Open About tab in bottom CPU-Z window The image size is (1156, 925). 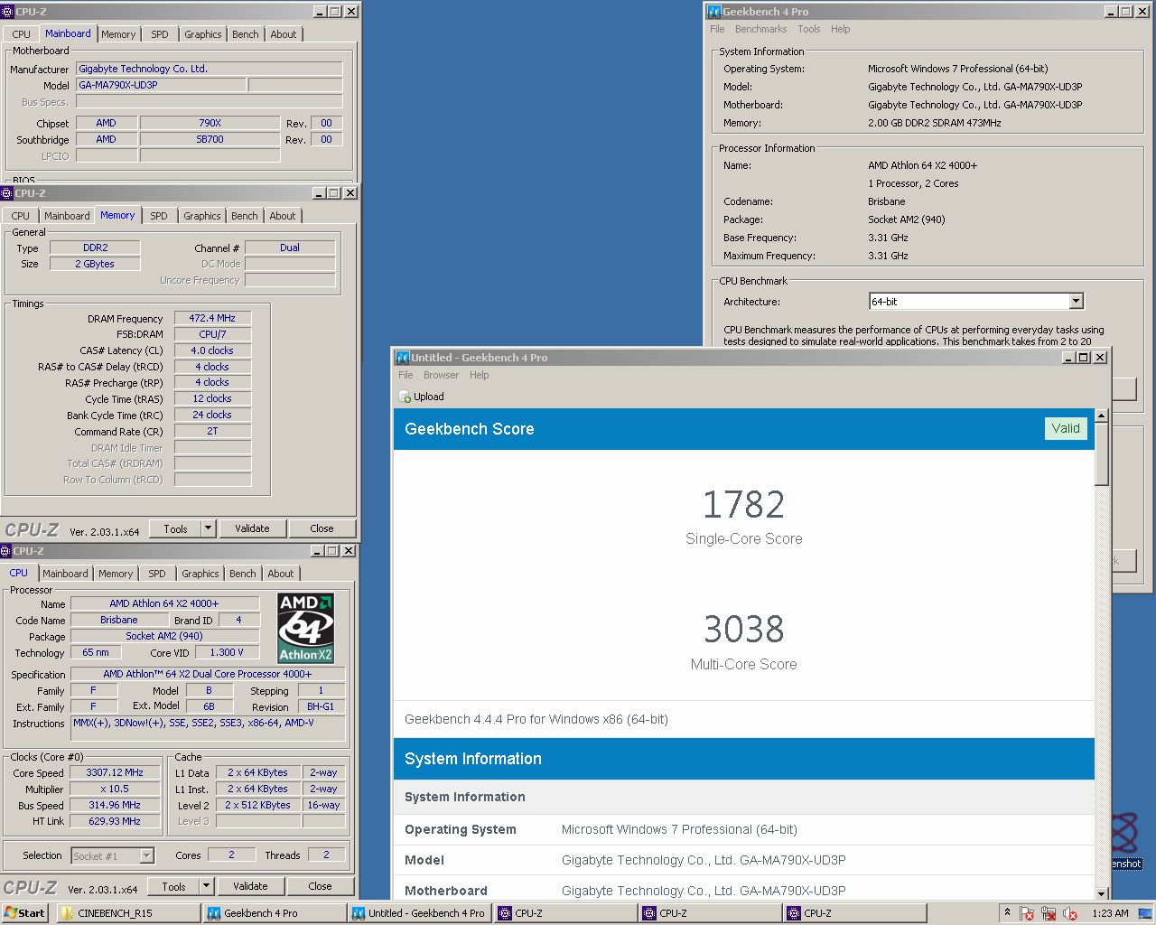[281, 574]
